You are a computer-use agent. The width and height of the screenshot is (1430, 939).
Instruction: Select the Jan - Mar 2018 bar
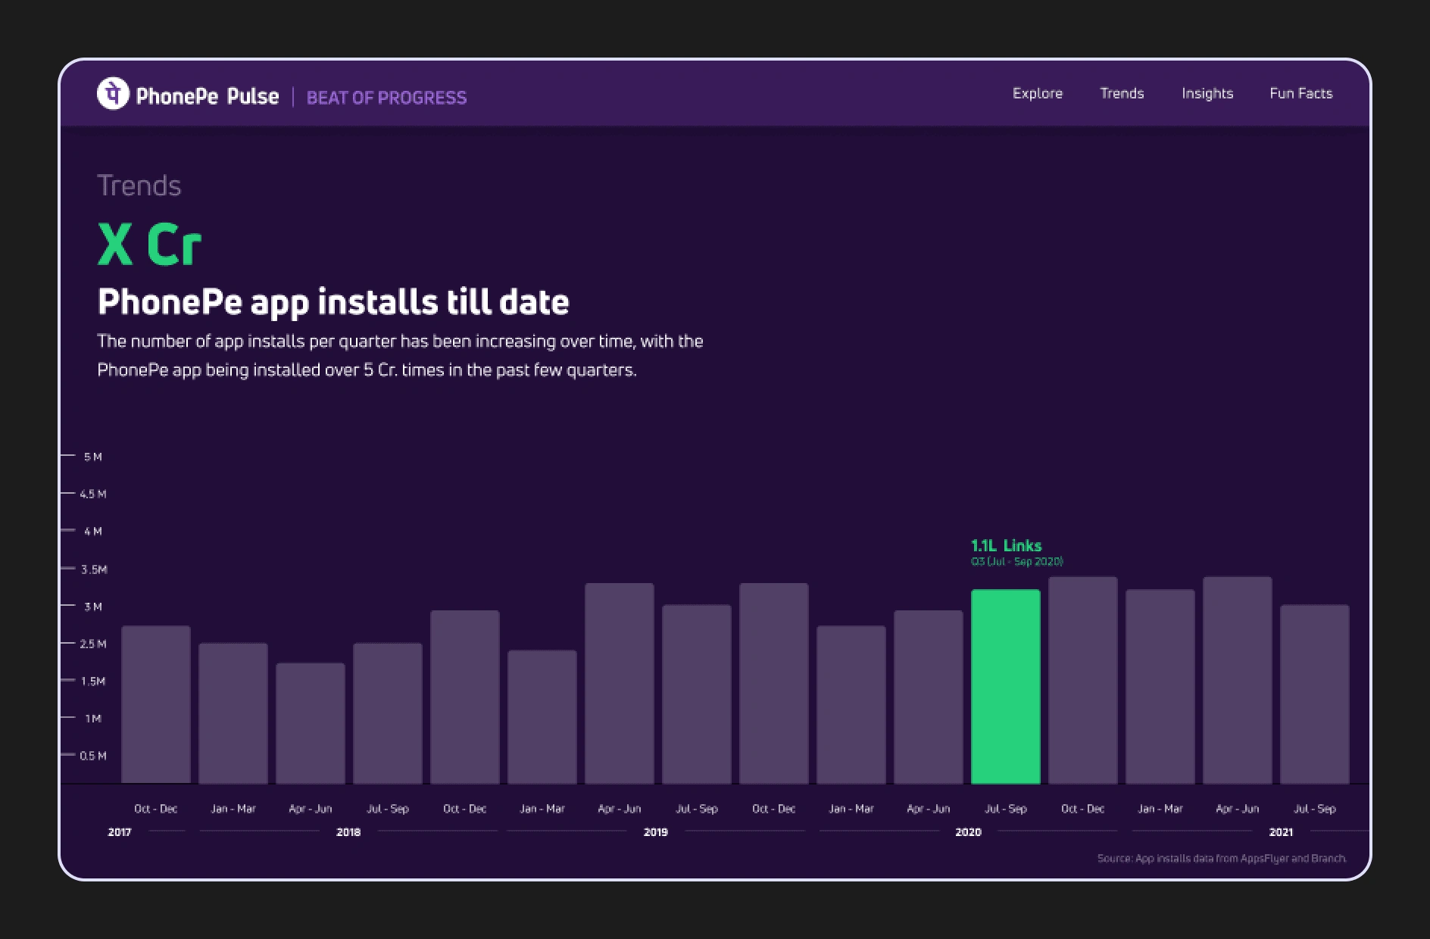(x=233, y=713)
